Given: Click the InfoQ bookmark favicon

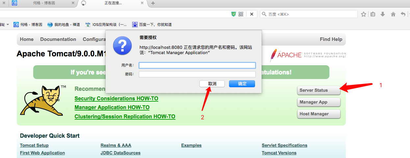Looking at the screenshot, I should pyautogui.click(x=88, y=25).
